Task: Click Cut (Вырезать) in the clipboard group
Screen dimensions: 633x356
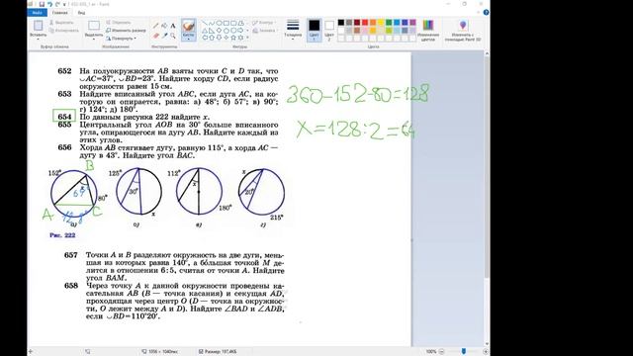Action: point(61,23)
